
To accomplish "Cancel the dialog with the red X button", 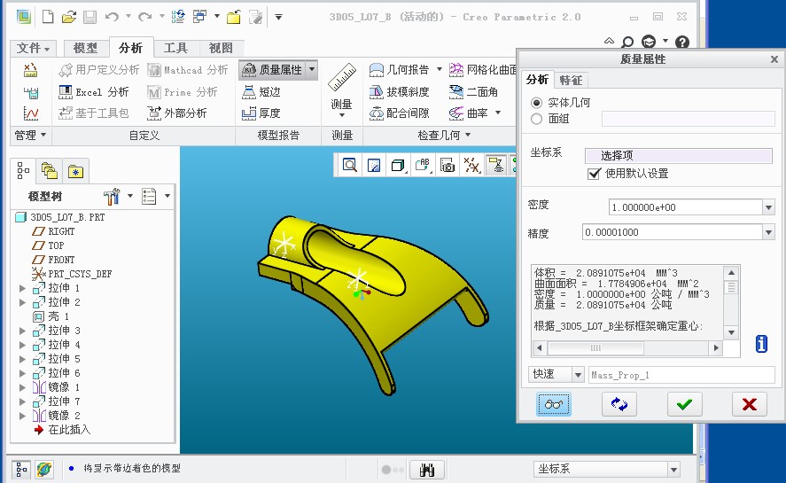I will click(x=749, y=404).
